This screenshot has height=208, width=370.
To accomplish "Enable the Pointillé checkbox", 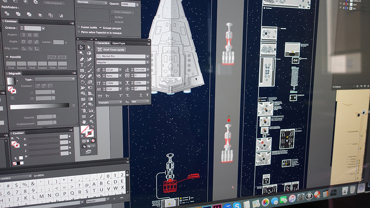I will pyautogui.click(x=7, y=57).
